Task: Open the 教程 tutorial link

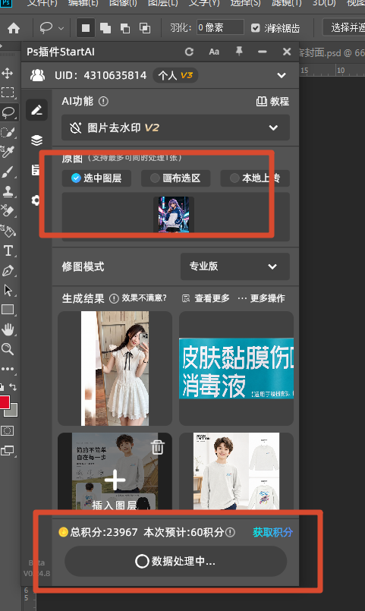Action: point(272,102)
